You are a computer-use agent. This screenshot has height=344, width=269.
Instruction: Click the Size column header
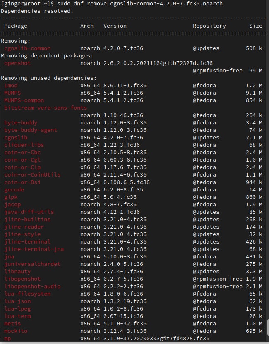(255, 26)
